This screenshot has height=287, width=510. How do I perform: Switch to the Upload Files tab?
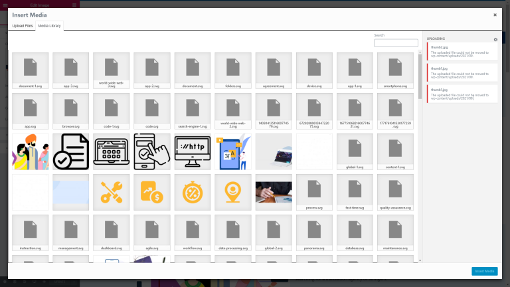click(23, 26)
